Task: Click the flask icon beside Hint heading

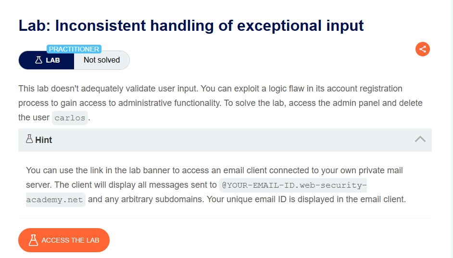Action: click(29, 139)
